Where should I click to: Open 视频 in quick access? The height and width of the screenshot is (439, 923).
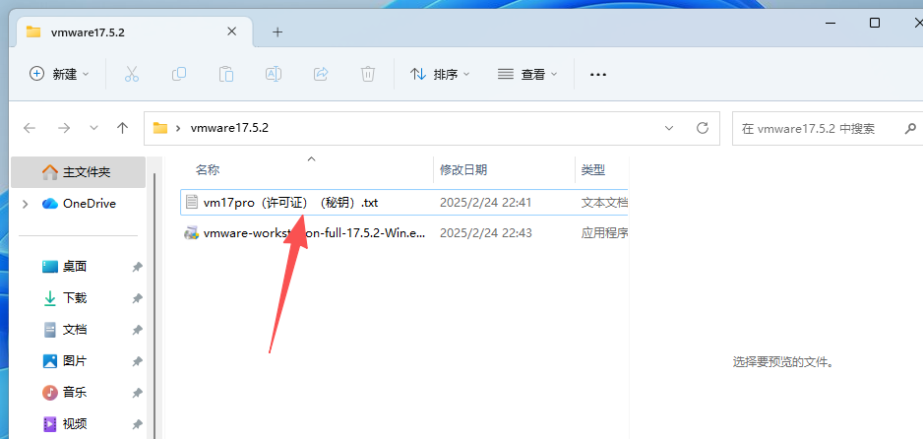(x=65, y=423)
